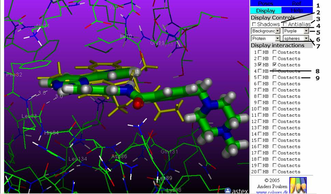Uncheck HB box for pose 3

260,64
